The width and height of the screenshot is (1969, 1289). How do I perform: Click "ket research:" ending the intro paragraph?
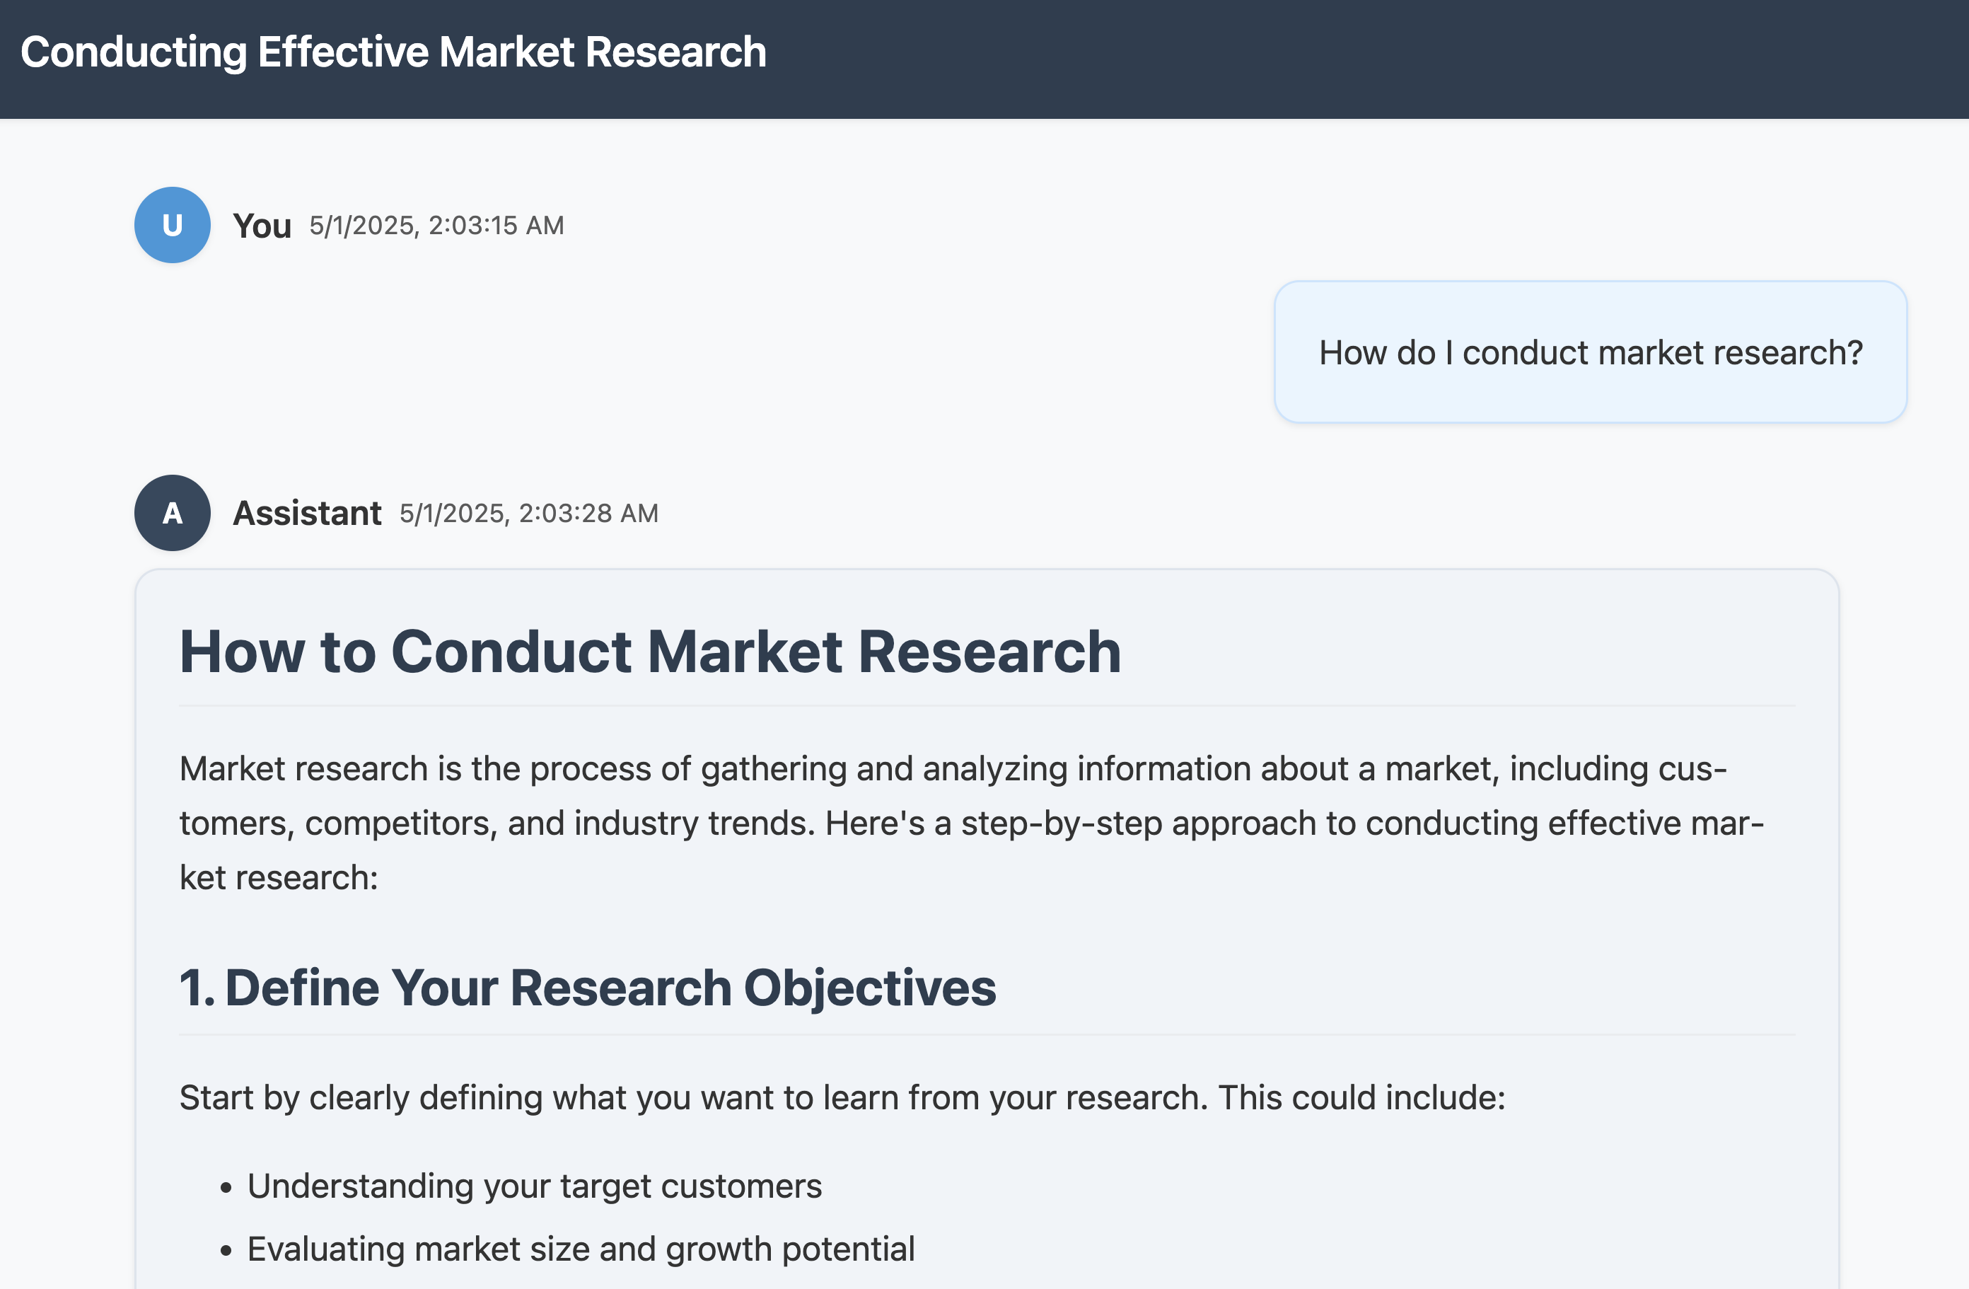click(x=279, y=878)
